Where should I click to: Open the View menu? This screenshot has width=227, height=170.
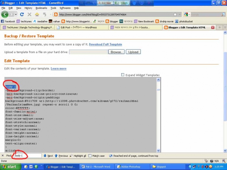pyautogui.click(x=18, y=8)
